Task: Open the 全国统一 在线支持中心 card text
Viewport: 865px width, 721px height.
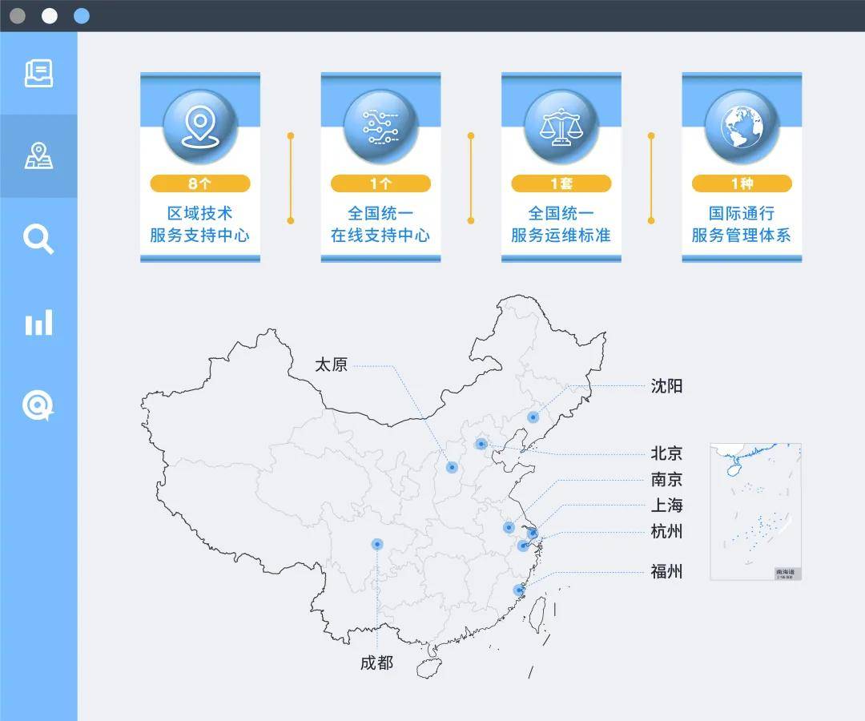Action: [x=380, y=224]
